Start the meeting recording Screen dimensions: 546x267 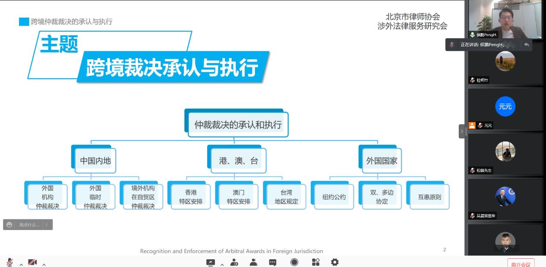point(294,262)
